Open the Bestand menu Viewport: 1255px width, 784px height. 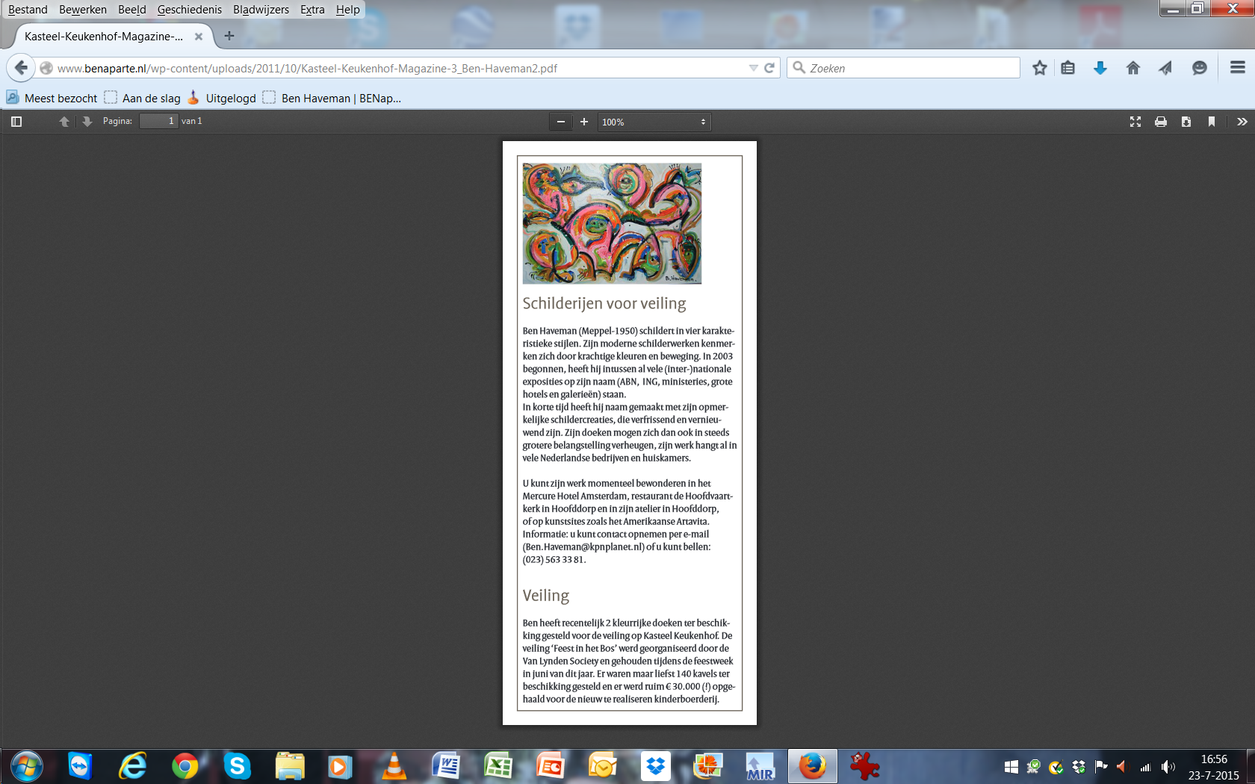(x=28, y=10)
